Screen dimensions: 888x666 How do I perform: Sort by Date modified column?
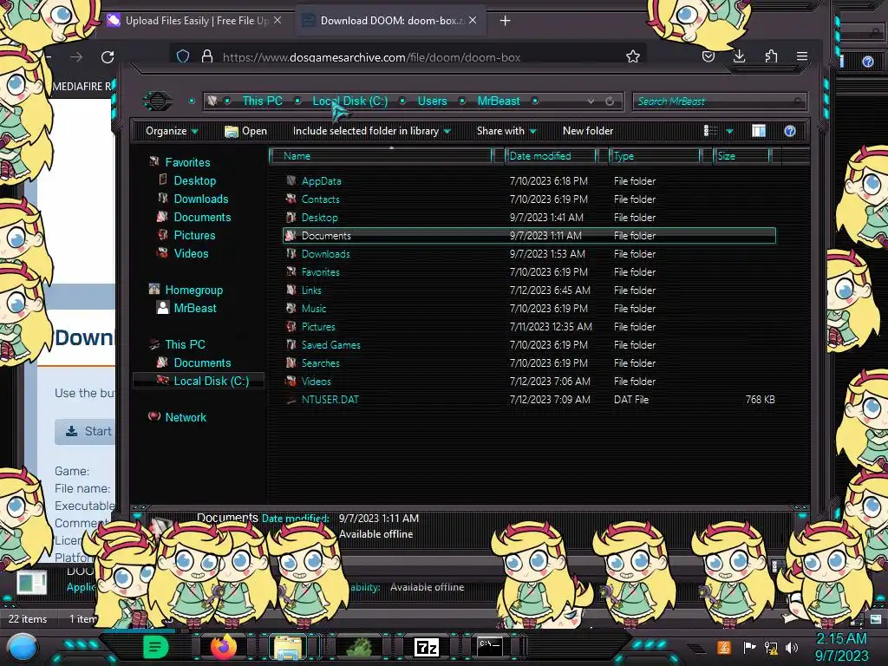pyautogui.click(x=551, y=156)
